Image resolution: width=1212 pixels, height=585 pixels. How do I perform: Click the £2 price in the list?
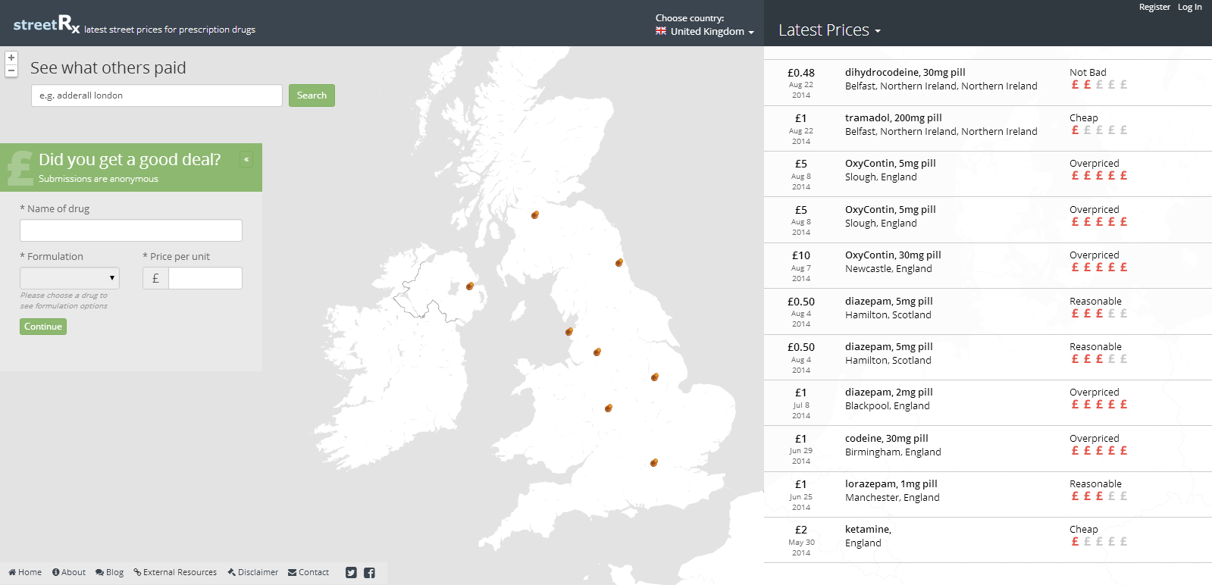pos(801,530)
